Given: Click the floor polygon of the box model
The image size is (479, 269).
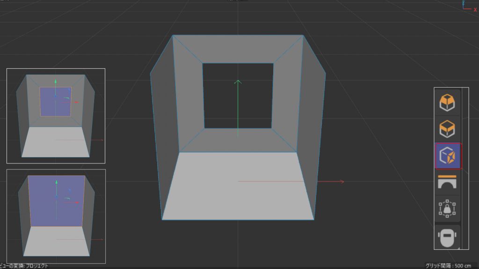Looking at the screenshot, I should point(234,201).
